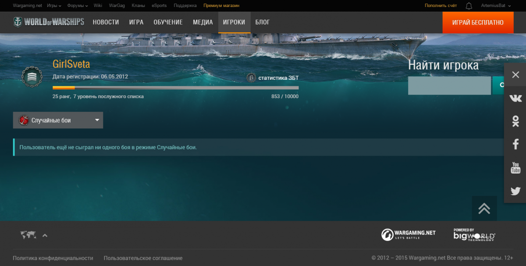Open the YouTube social icon
This screenshot has height=266, width=526.
coord(515,167)
